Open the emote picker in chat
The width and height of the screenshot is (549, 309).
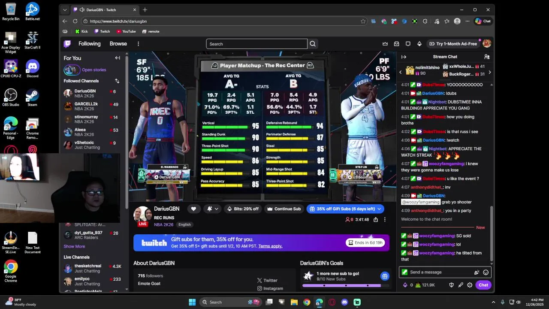486,272
